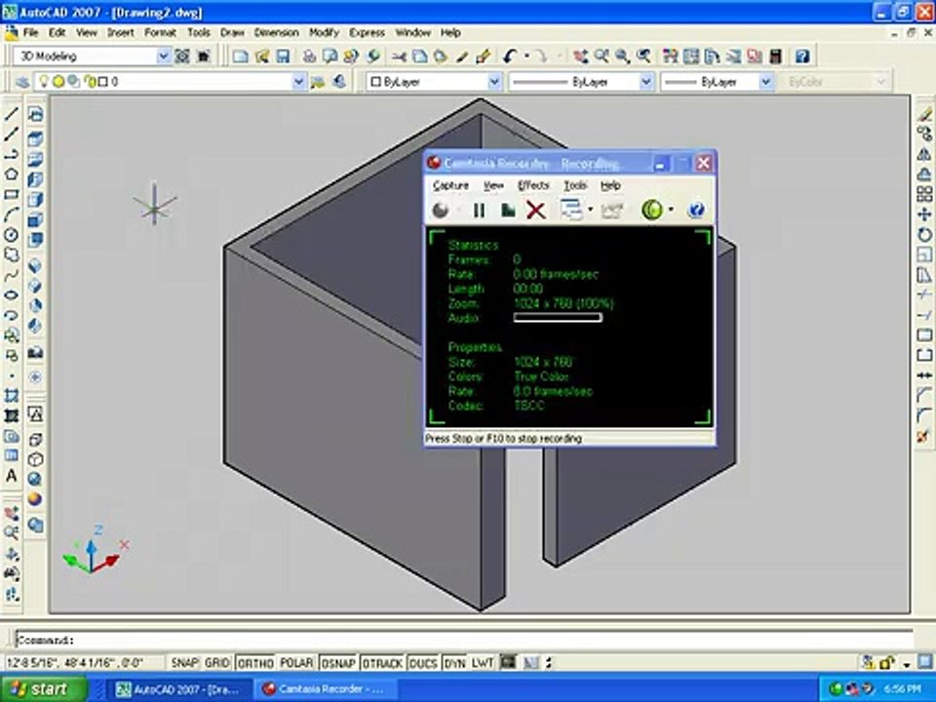
Task: Switch to AutoCAD 2007 taskbar button
Action: (x=177, y=689)
